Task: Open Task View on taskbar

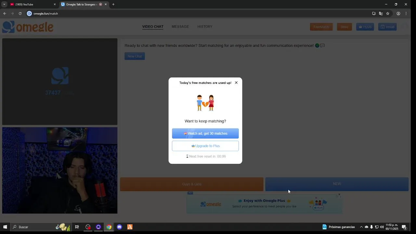Action: 77,227
